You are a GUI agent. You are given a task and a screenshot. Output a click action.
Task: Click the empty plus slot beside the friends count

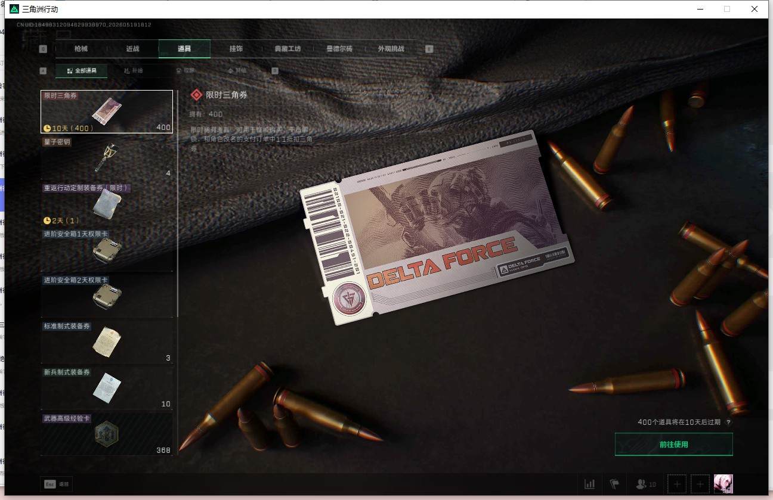677,485
